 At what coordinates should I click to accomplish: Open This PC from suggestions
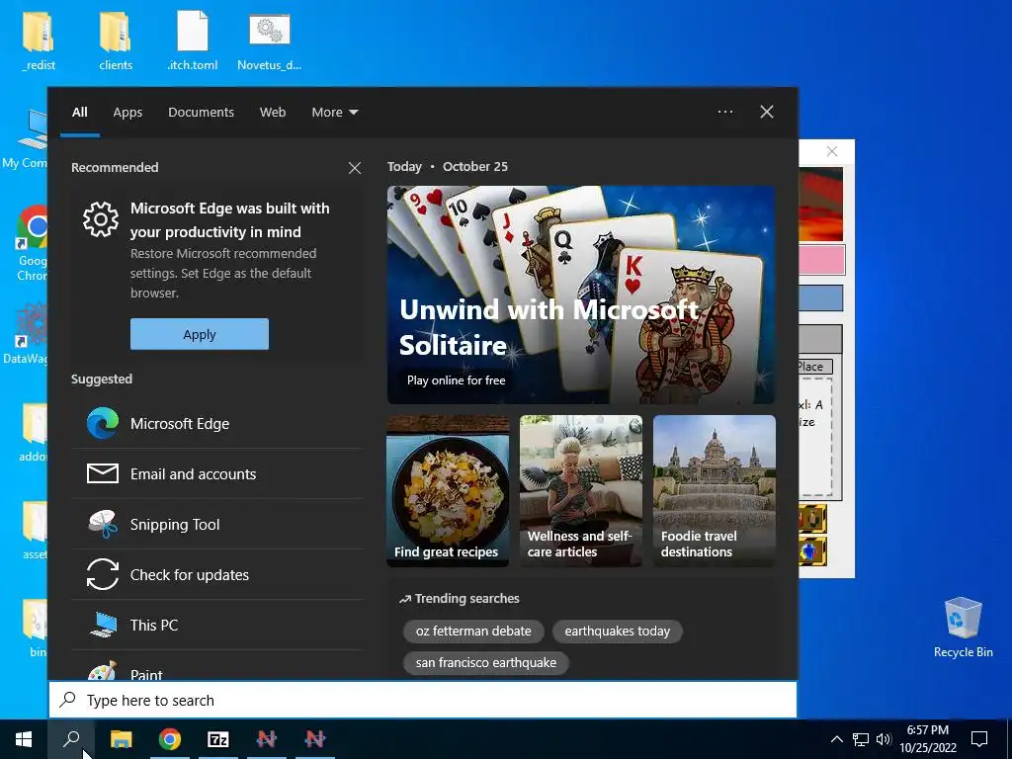click(x=216, y=625)
